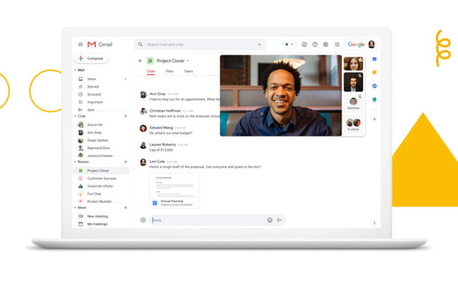The width and height of the screenshot is (458, 282).
Task: Click the send message arrow
Action: [x=279, y=220]
